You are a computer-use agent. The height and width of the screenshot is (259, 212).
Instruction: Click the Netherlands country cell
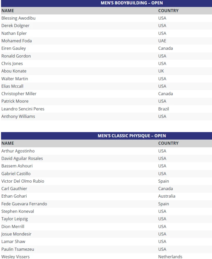(x=170, y=257)
